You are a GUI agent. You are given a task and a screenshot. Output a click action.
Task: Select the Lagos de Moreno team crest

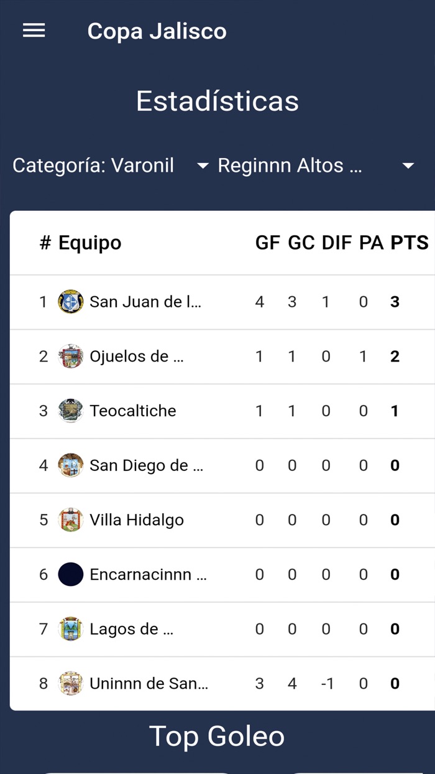click(x=70, y=629)
